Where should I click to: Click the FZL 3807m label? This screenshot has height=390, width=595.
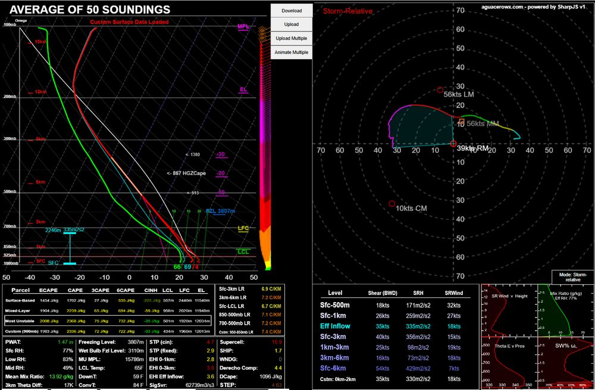coord(221,211)
